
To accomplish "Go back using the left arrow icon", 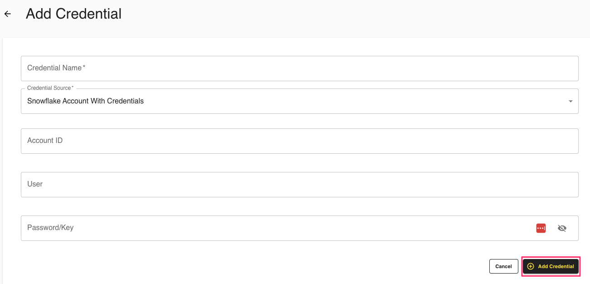I will tap(8, 14).
